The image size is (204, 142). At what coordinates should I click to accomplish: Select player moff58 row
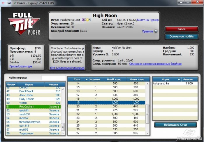point(33,130)
